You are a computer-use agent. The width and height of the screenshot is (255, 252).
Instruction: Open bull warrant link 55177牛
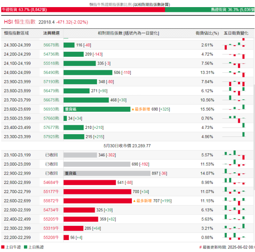51,192
